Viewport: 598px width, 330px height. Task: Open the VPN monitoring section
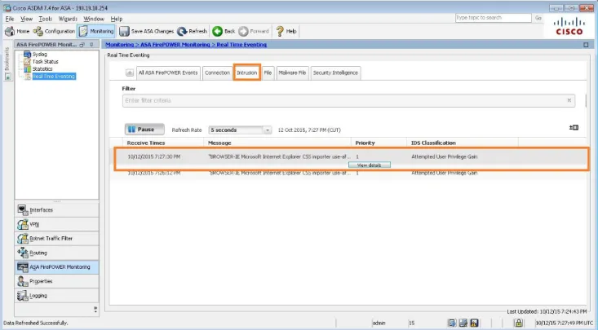pos(57,224)
